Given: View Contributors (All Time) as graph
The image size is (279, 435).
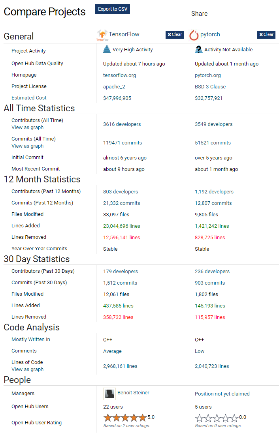Looking at the screenshot, I should click(x=28, y=127).
